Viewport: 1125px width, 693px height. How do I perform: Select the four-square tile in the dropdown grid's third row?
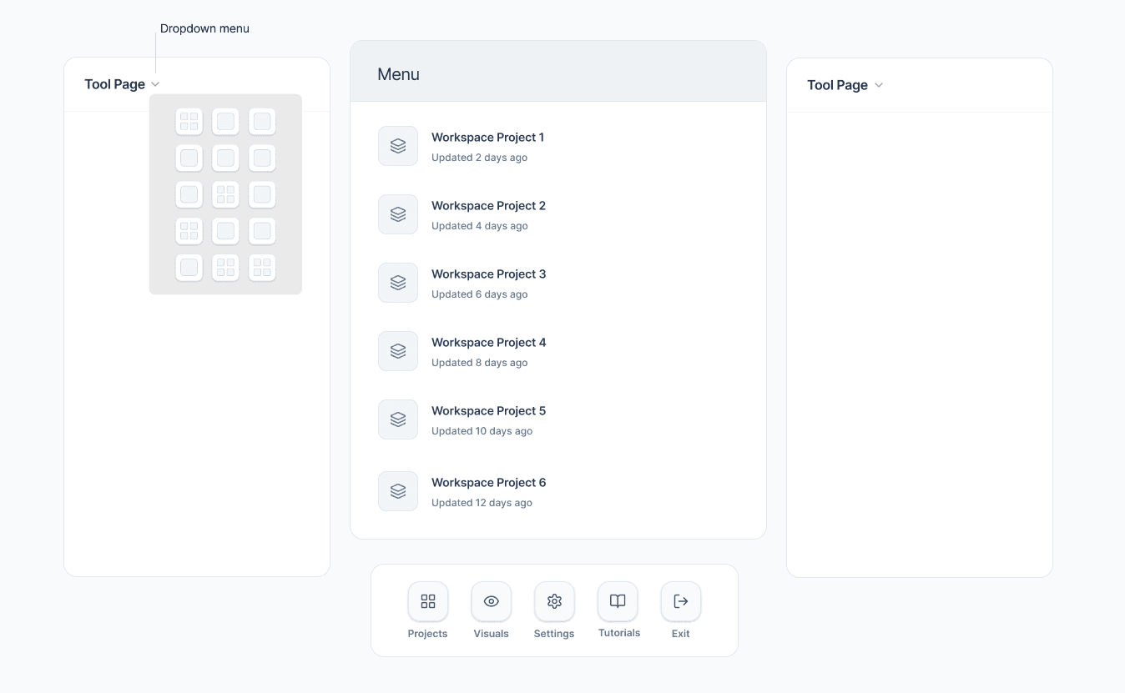(225, 194)
